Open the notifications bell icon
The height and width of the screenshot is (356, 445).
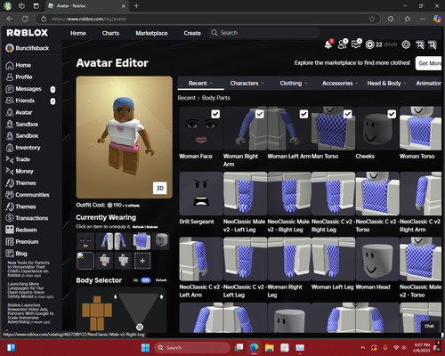(x=328, y=44)
